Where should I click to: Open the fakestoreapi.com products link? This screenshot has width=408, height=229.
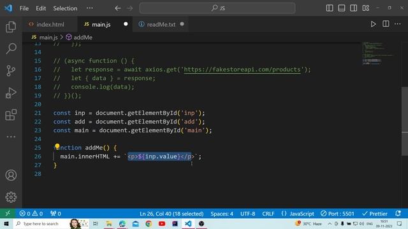point(242,69)
